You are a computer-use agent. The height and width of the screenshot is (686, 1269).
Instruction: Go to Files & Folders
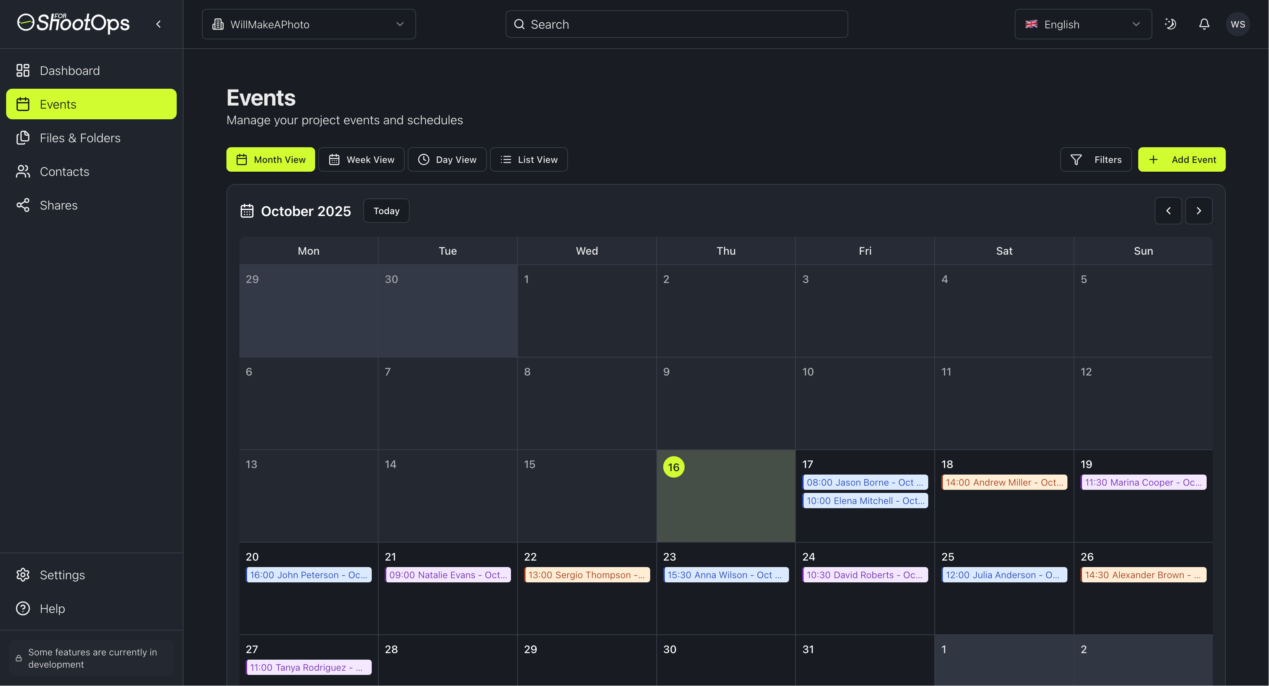[x=80, y=138]
